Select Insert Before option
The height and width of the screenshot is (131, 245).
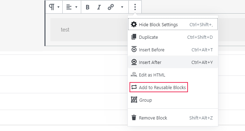pos(173,50)
